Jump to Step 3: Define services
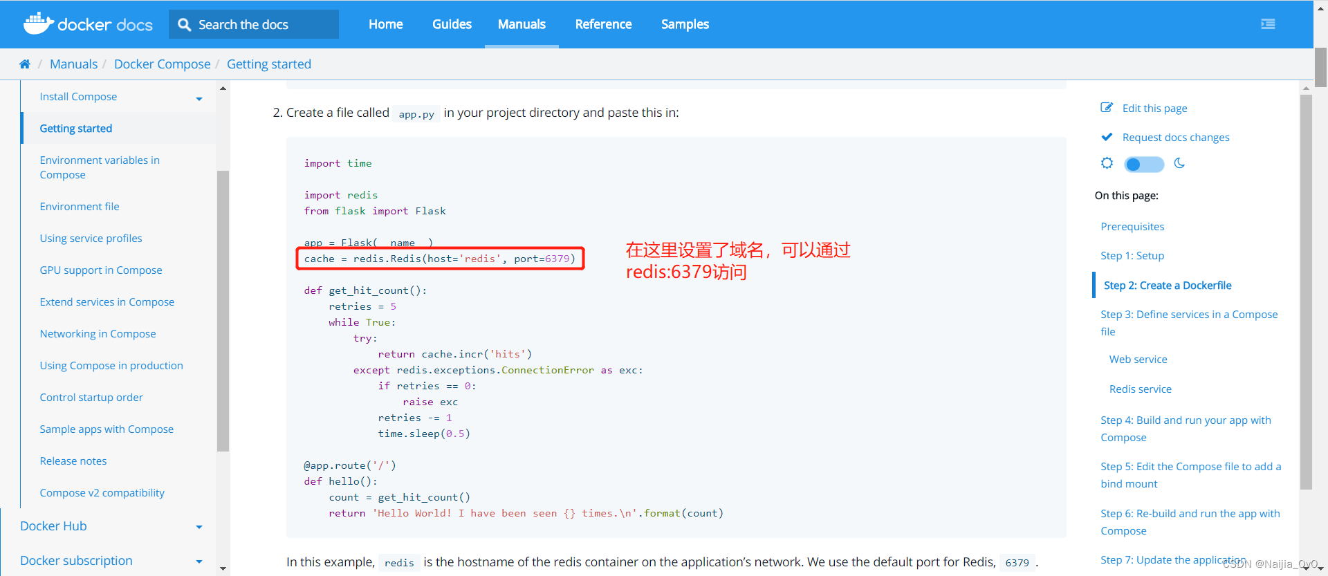The width and height of the screenshot is (1328, 576). pyautogui.click(x=1189, y=323)
